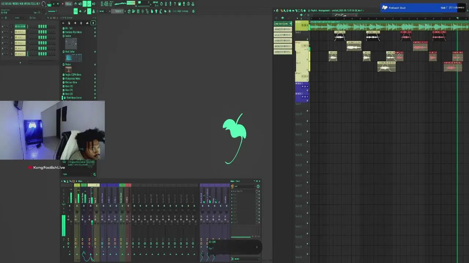
Task: Click the plus button below channel rack channels
Action: click(x=20, y=63)
